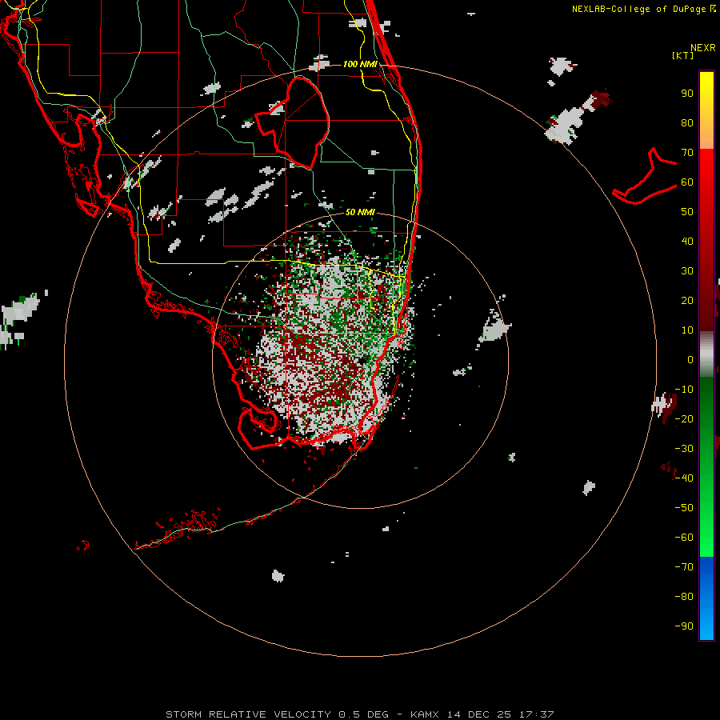The height and width of the screenshot is (720, 720).
Task: Click the -20 value on velocity scale
Action: (x=684, y=418)
